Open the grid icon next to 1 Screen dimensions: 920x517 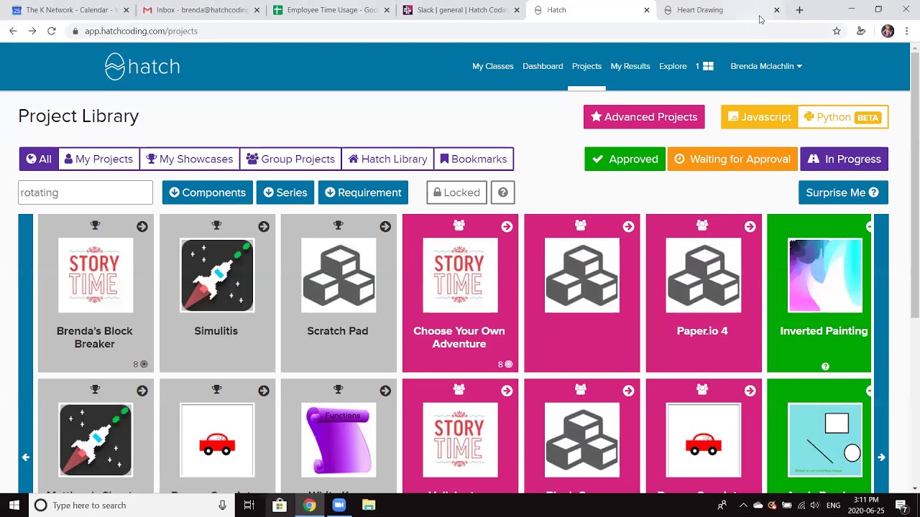click(x=708, y=66)
